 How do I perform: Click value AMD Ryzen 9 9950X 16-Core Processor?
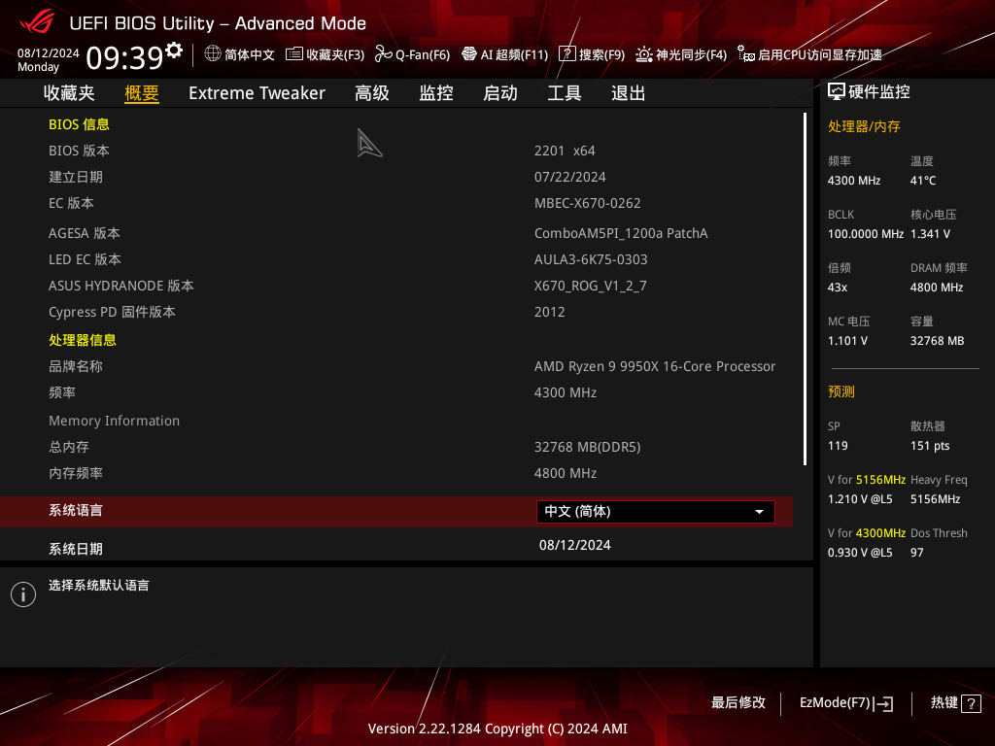pyautogui.click(x=655, y=366)
